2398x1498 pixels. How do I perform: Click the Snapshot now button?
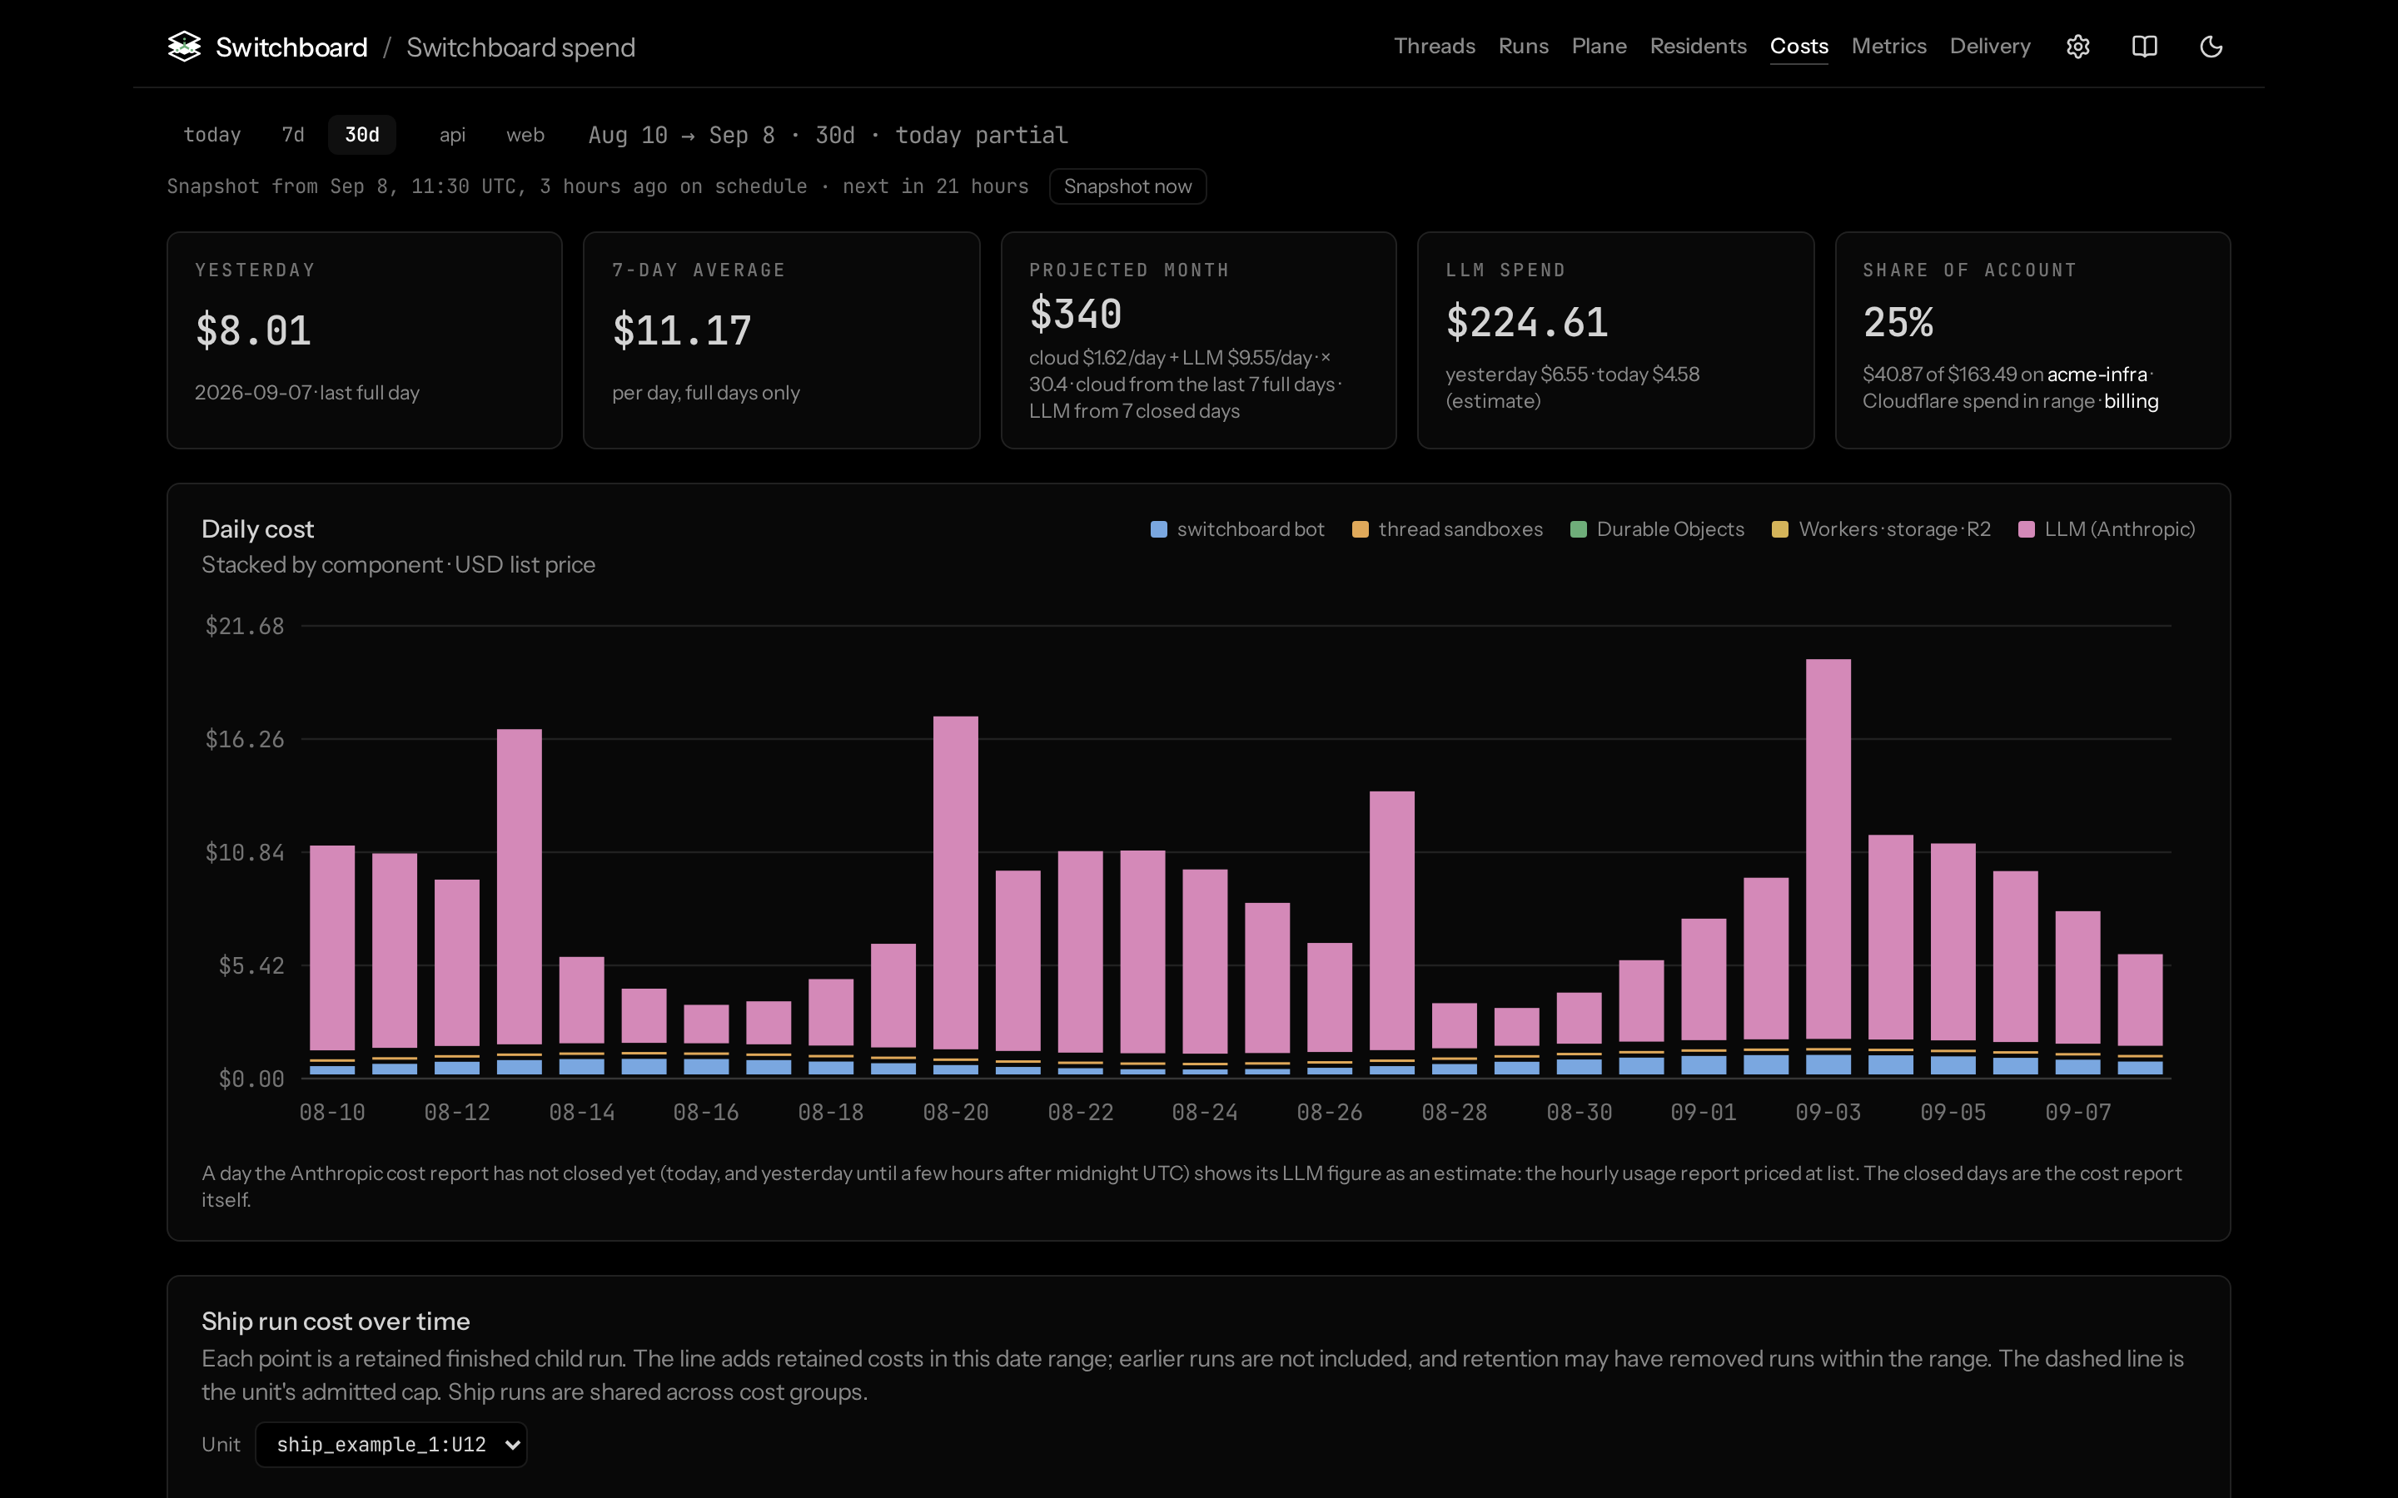coord(1127,186)
